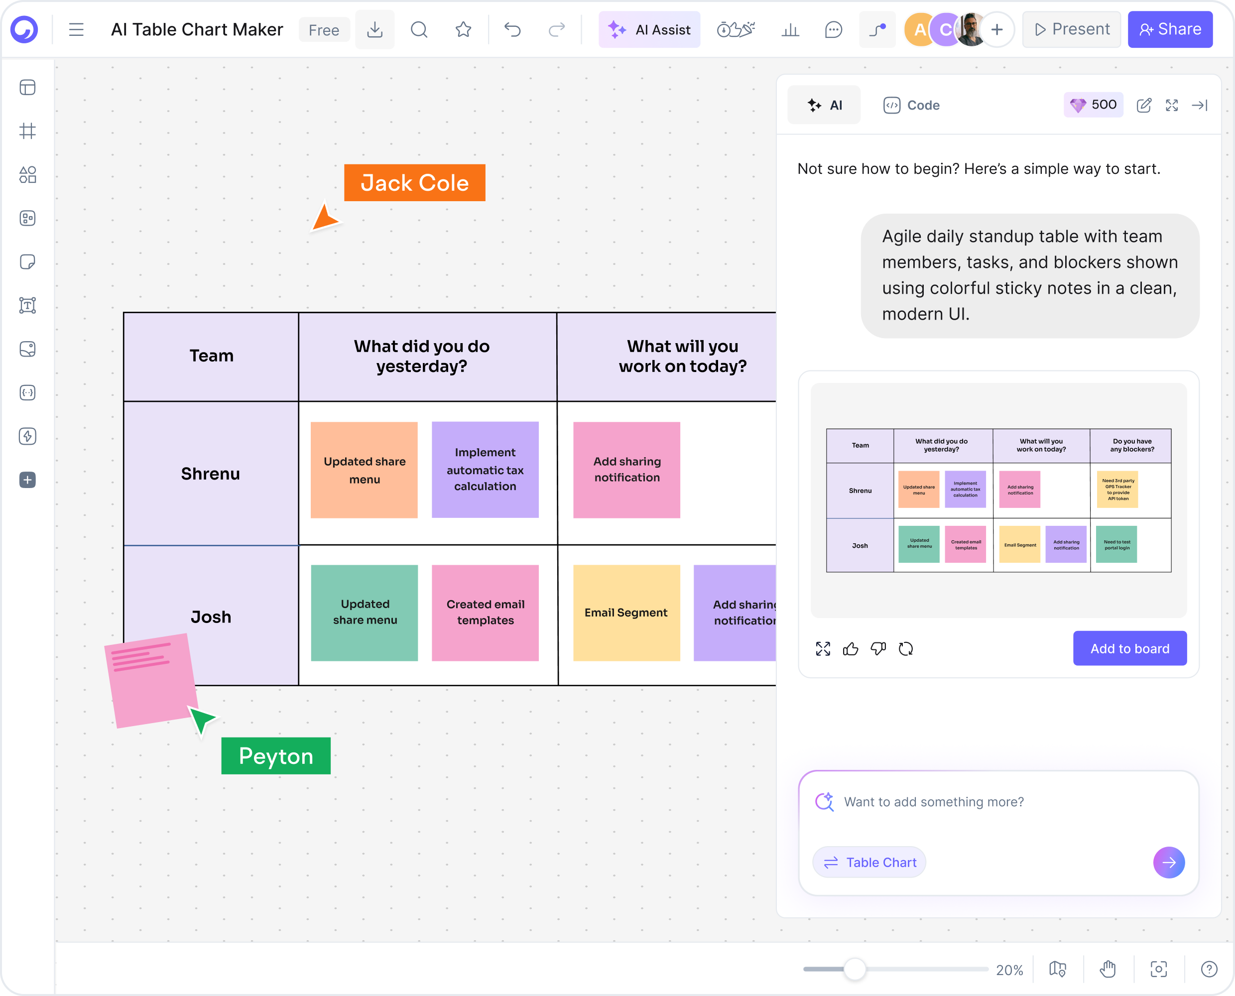Adjust the zoom slider handle

click(855, 969)
